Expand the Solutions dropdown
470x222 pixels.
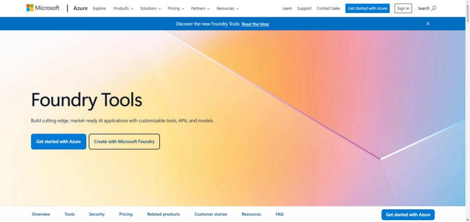tap(151, 8)
